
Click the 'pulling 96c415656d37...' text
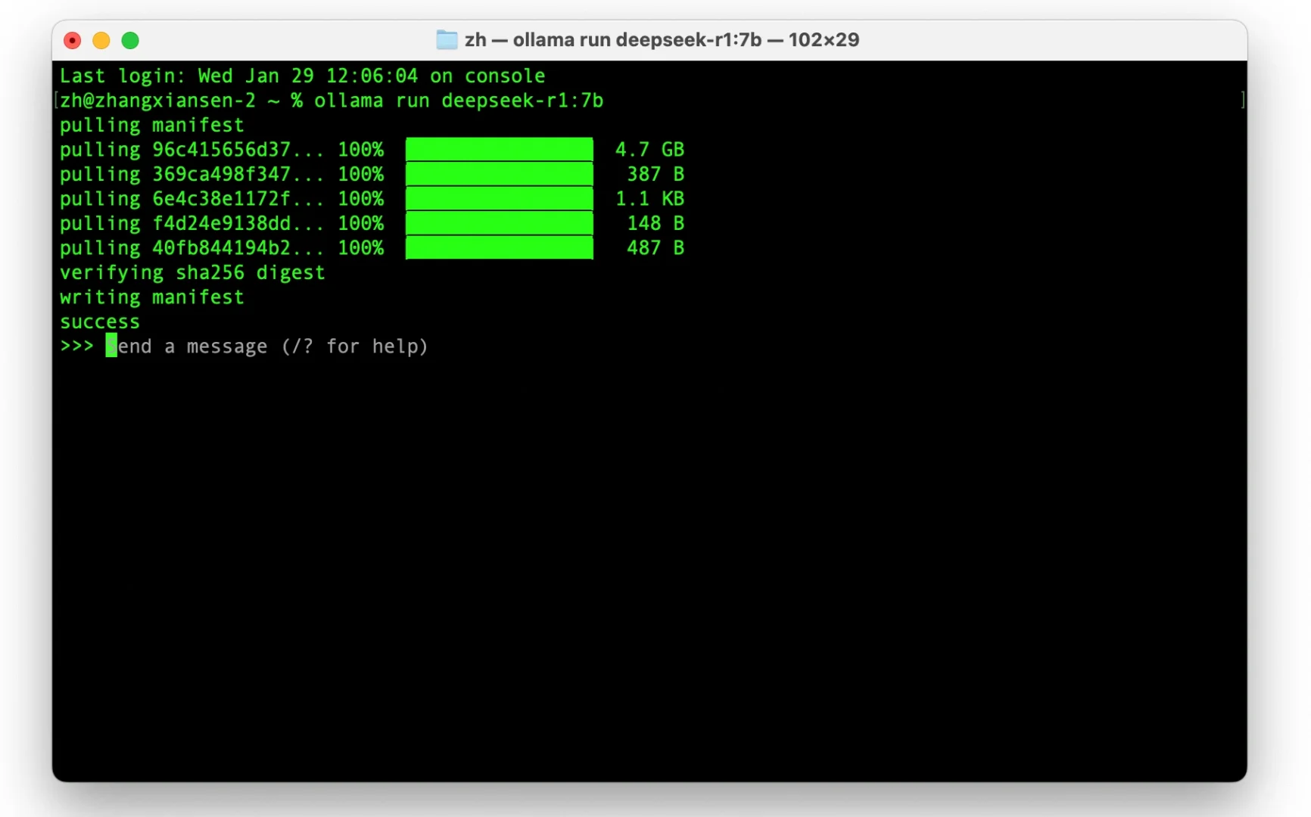[192, 150]
